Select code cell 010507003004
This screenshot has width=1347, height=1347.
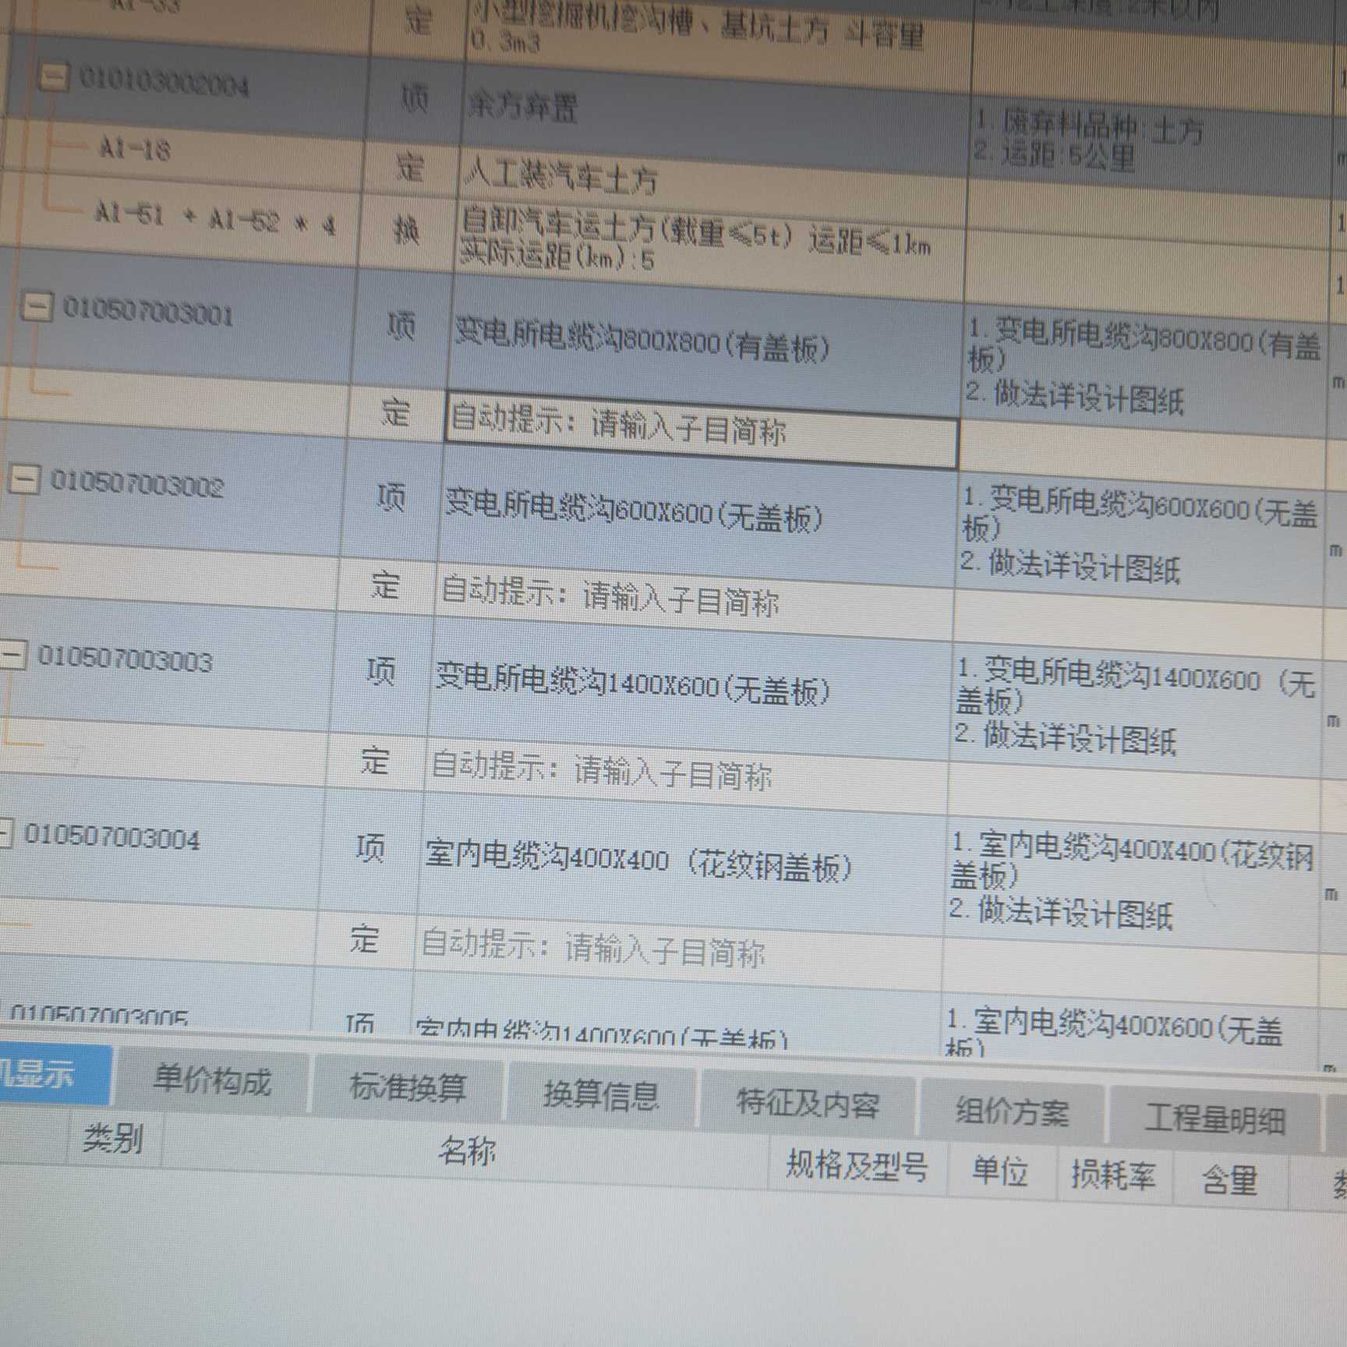point(112,836)
